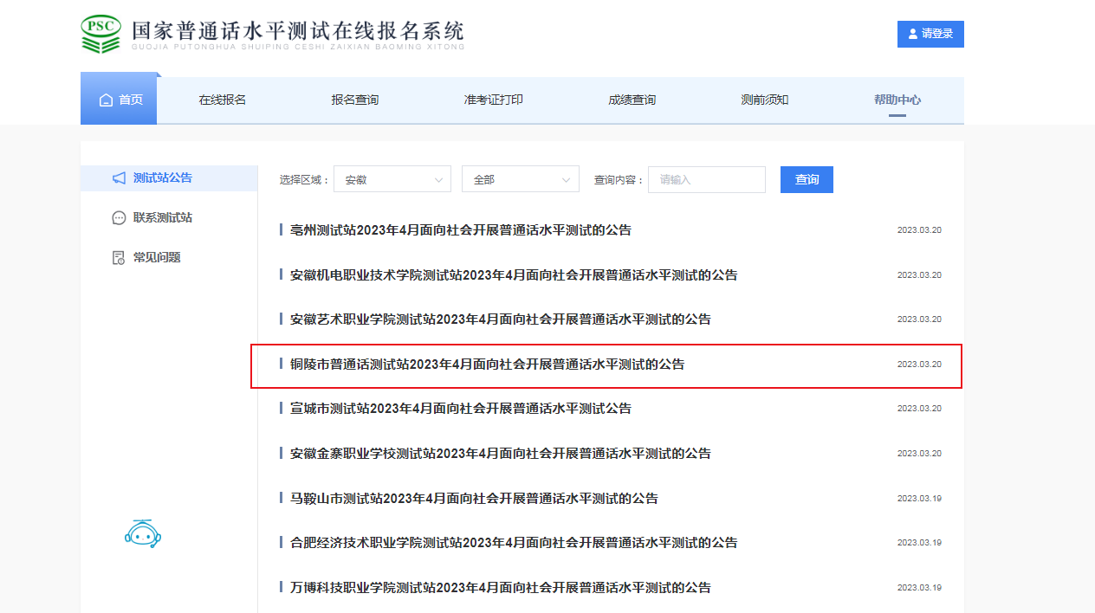Expand the 安徽 region dropdown

392,179
